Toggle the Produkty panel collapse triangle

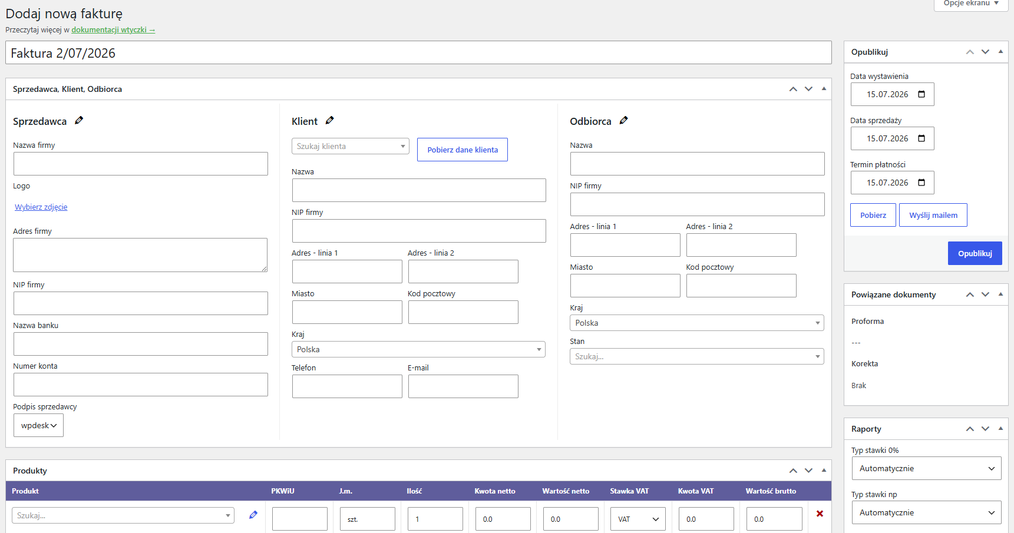(824, 470)
